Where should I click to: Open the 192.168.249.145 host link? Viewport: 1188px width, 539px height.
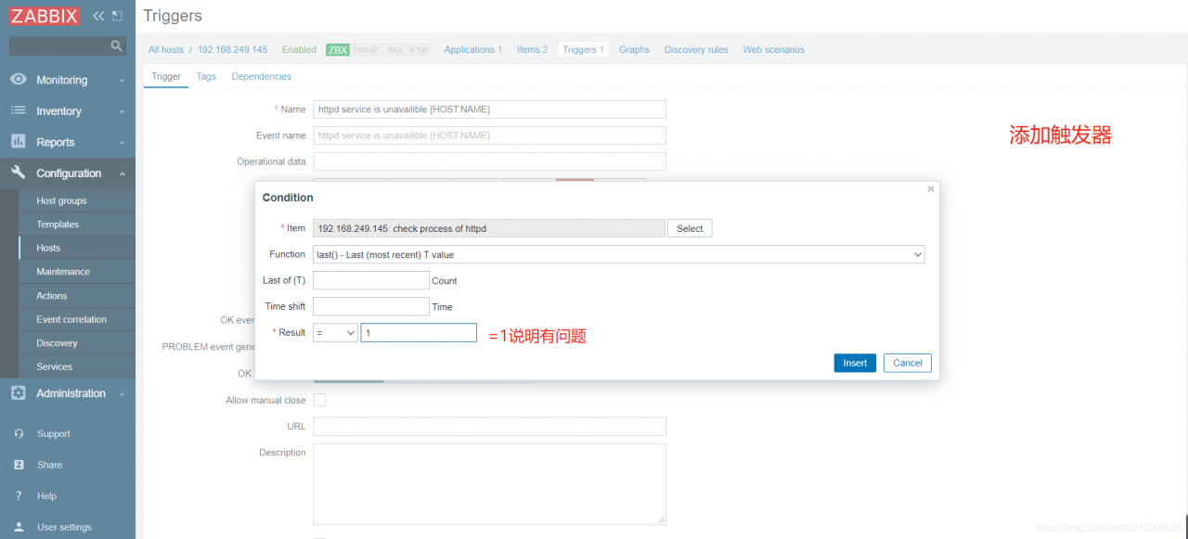(232, 50)
